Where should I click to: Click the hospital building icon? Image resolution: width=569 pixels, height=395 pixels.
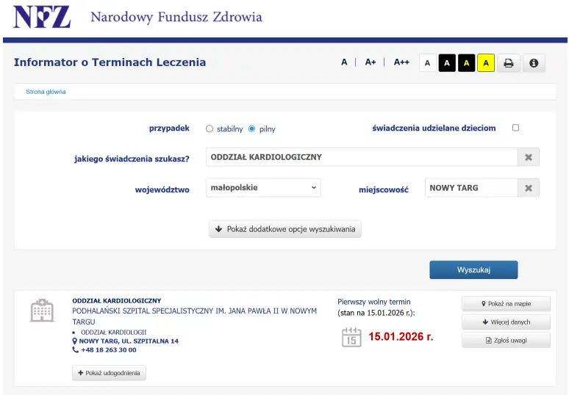point(42,311)
